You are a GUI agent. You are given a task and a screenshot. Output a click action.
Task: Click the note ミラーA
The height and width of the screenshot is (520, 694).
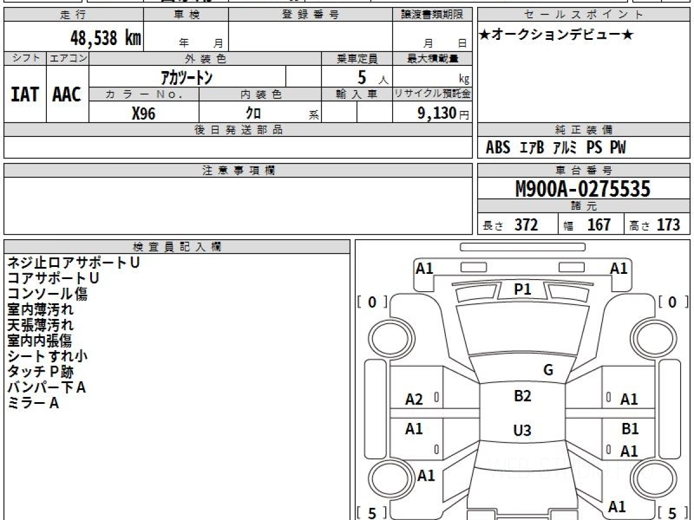coord(33,403)
